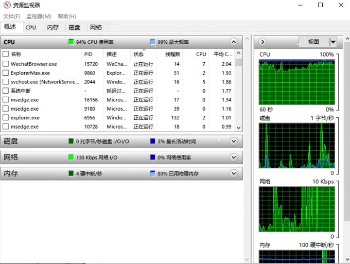This screenshot has height=264, width=350.
Task: Click process list scrollbar down arrow
Action: coord(238,128)
